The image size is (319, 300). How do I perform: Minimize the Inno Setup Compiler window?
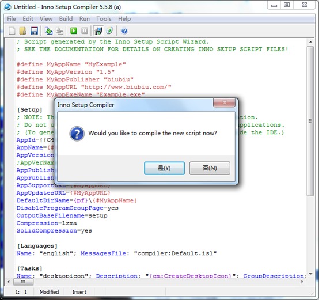click(x=274, y=5)
